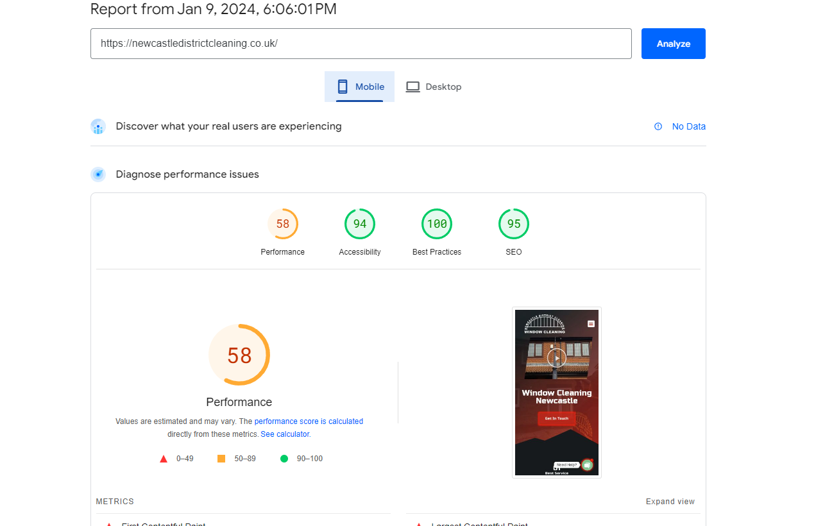Select the Performance 58 score gauge

click(x=283, y=224)
